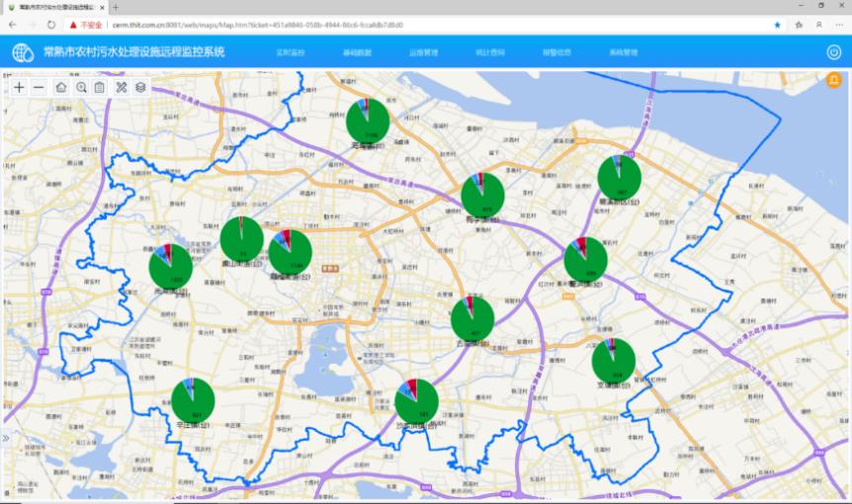The image size is (852, 504).
Task: Reset map to home extent
Action: (61, 87)
